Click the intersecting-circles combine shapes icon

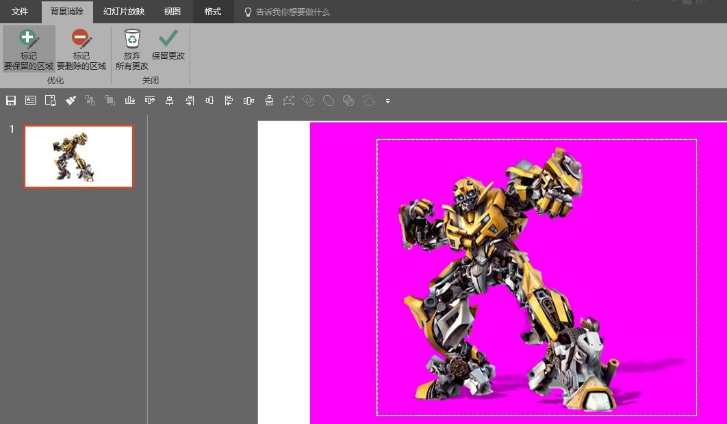[348, 101]
